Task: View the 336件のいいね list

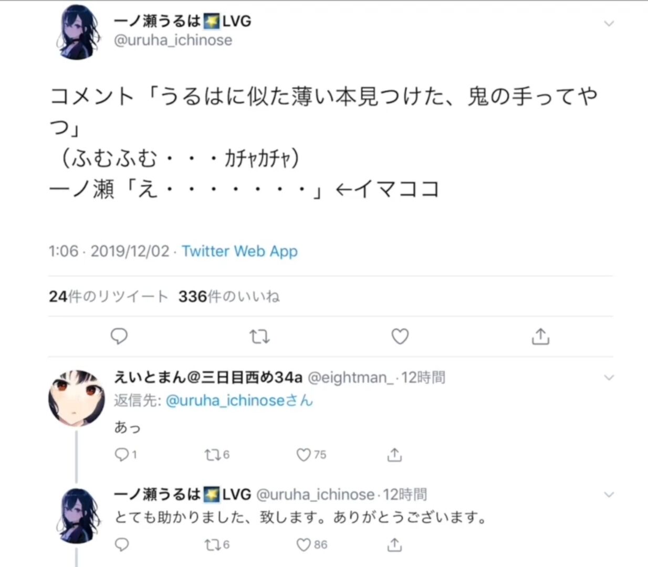Action: [229, 297]
